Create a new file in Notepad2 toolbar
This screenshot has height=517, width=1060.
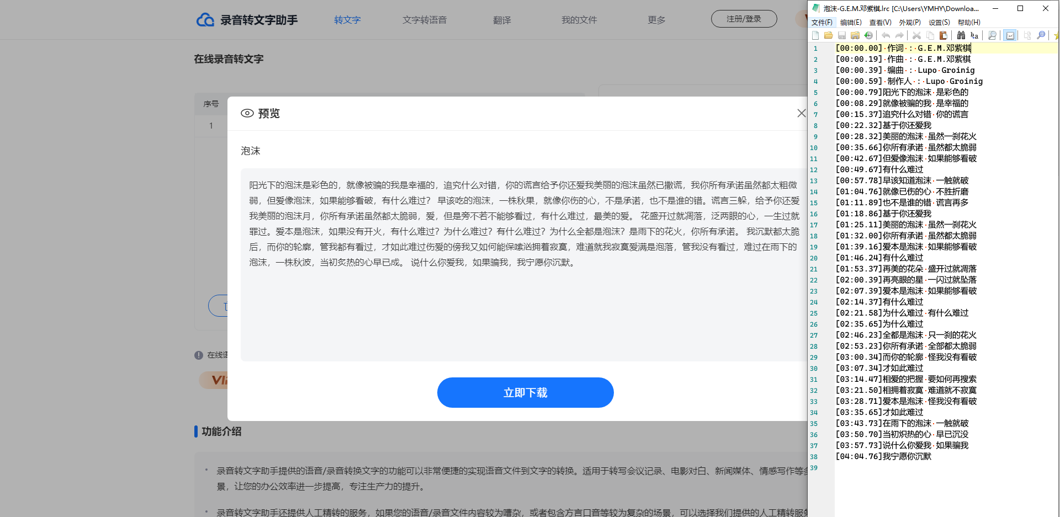(815, 35)
